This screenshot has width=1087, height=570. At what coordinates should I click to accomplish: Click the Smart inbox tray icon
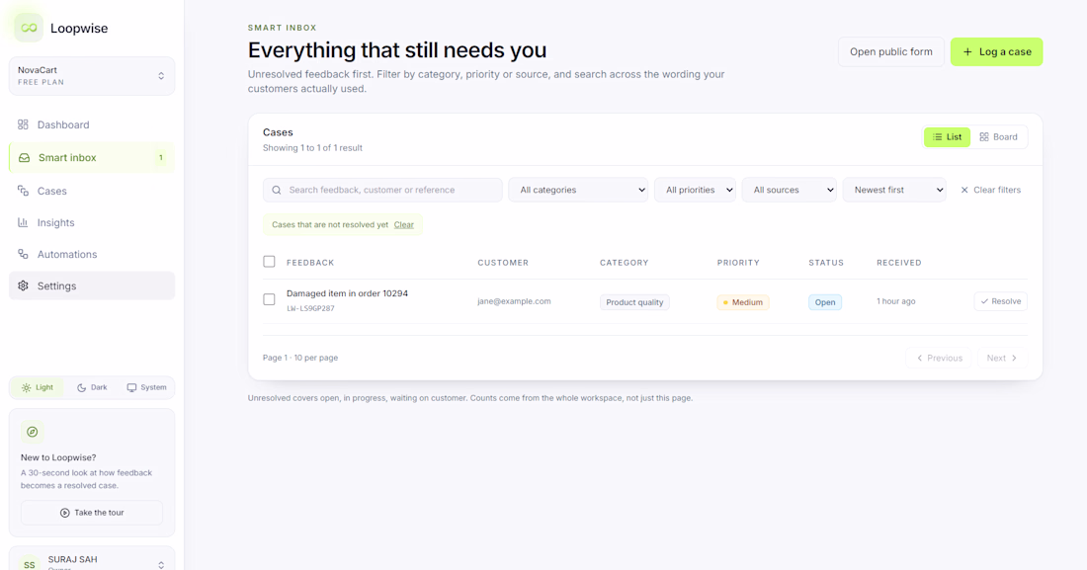tap(25, 157)
